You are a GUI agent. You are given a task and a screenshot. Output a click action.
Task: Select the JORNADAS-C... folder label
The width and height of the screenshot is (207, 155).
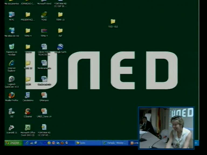[28, 4]
